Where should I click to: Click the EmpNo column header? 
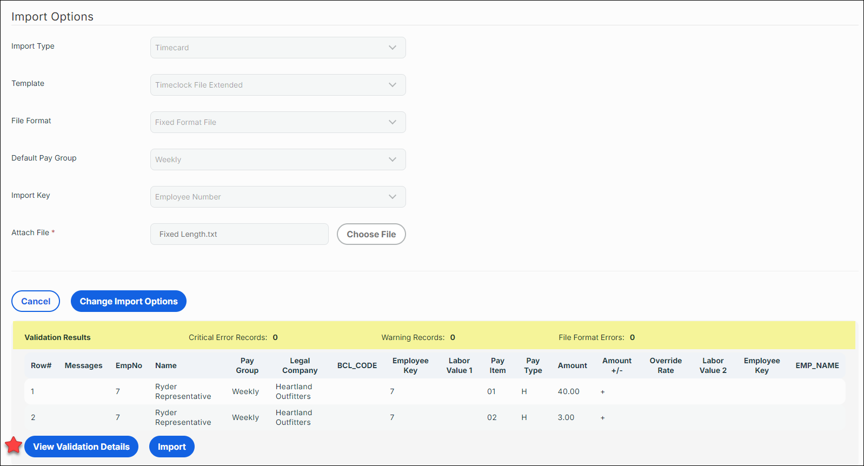coord(129,365)
